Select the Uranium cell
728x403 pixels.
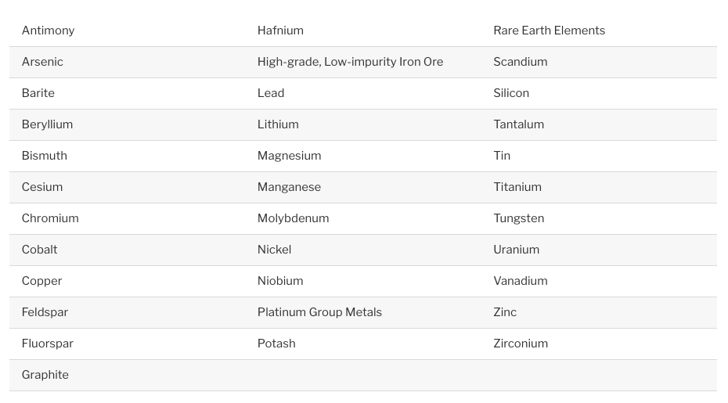(517, 250)
